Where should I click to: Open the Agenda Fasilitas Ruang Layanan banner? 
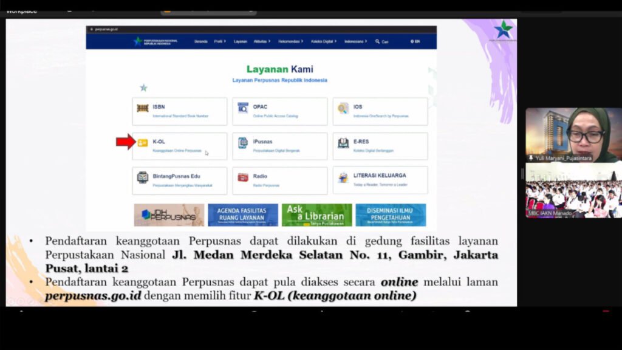(x=243, y=214)
